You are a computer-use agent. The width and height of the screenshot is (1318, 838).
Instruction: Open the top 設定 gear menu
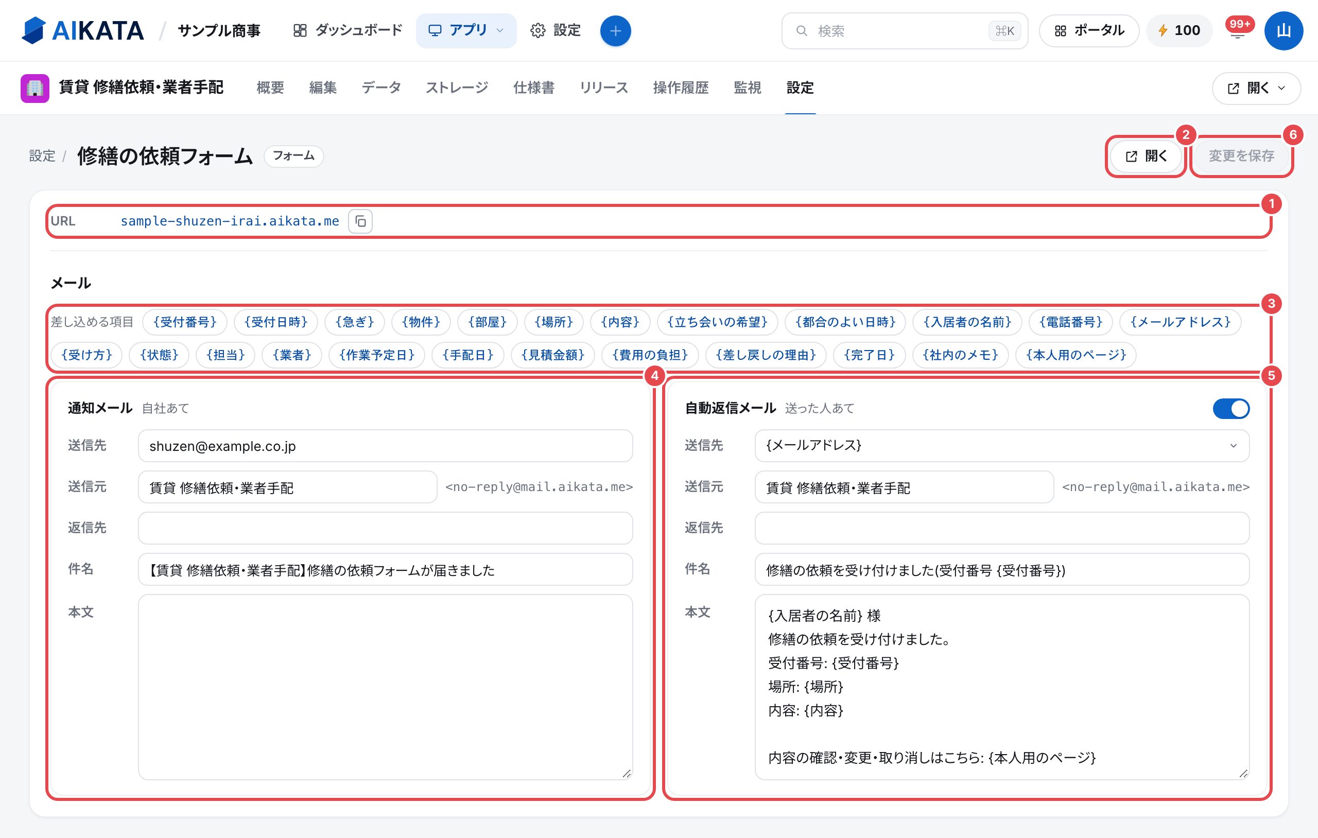pos(555,31)
